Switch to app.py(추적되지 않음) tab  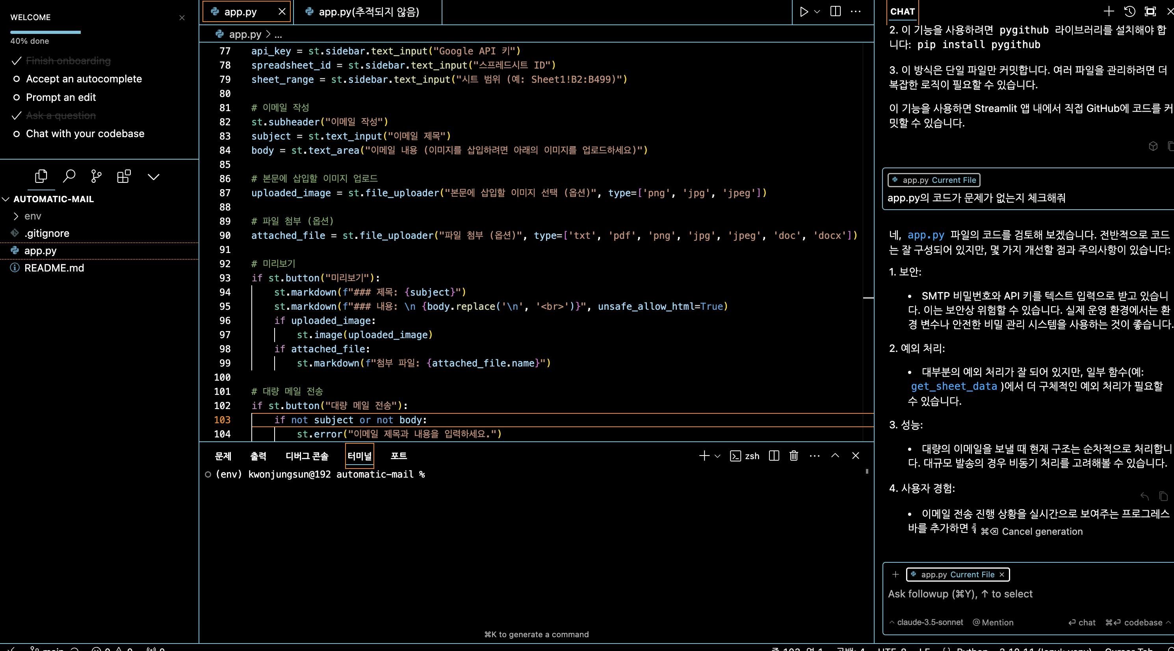[x=368, y=12]
